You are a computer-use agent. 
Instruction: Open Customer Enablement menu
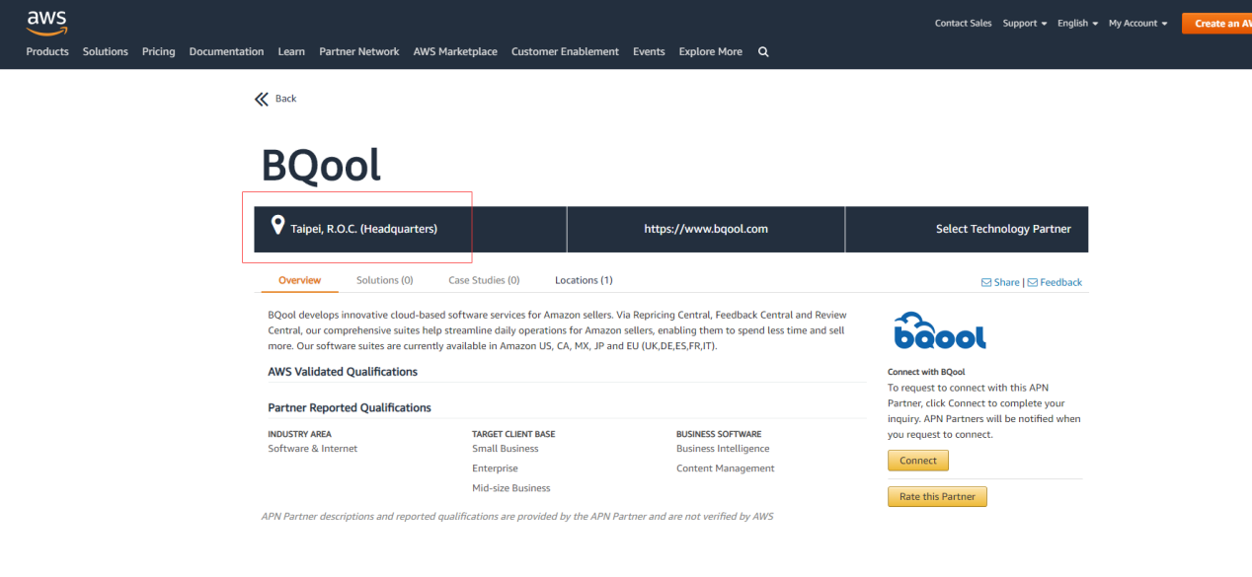[565, 51]
